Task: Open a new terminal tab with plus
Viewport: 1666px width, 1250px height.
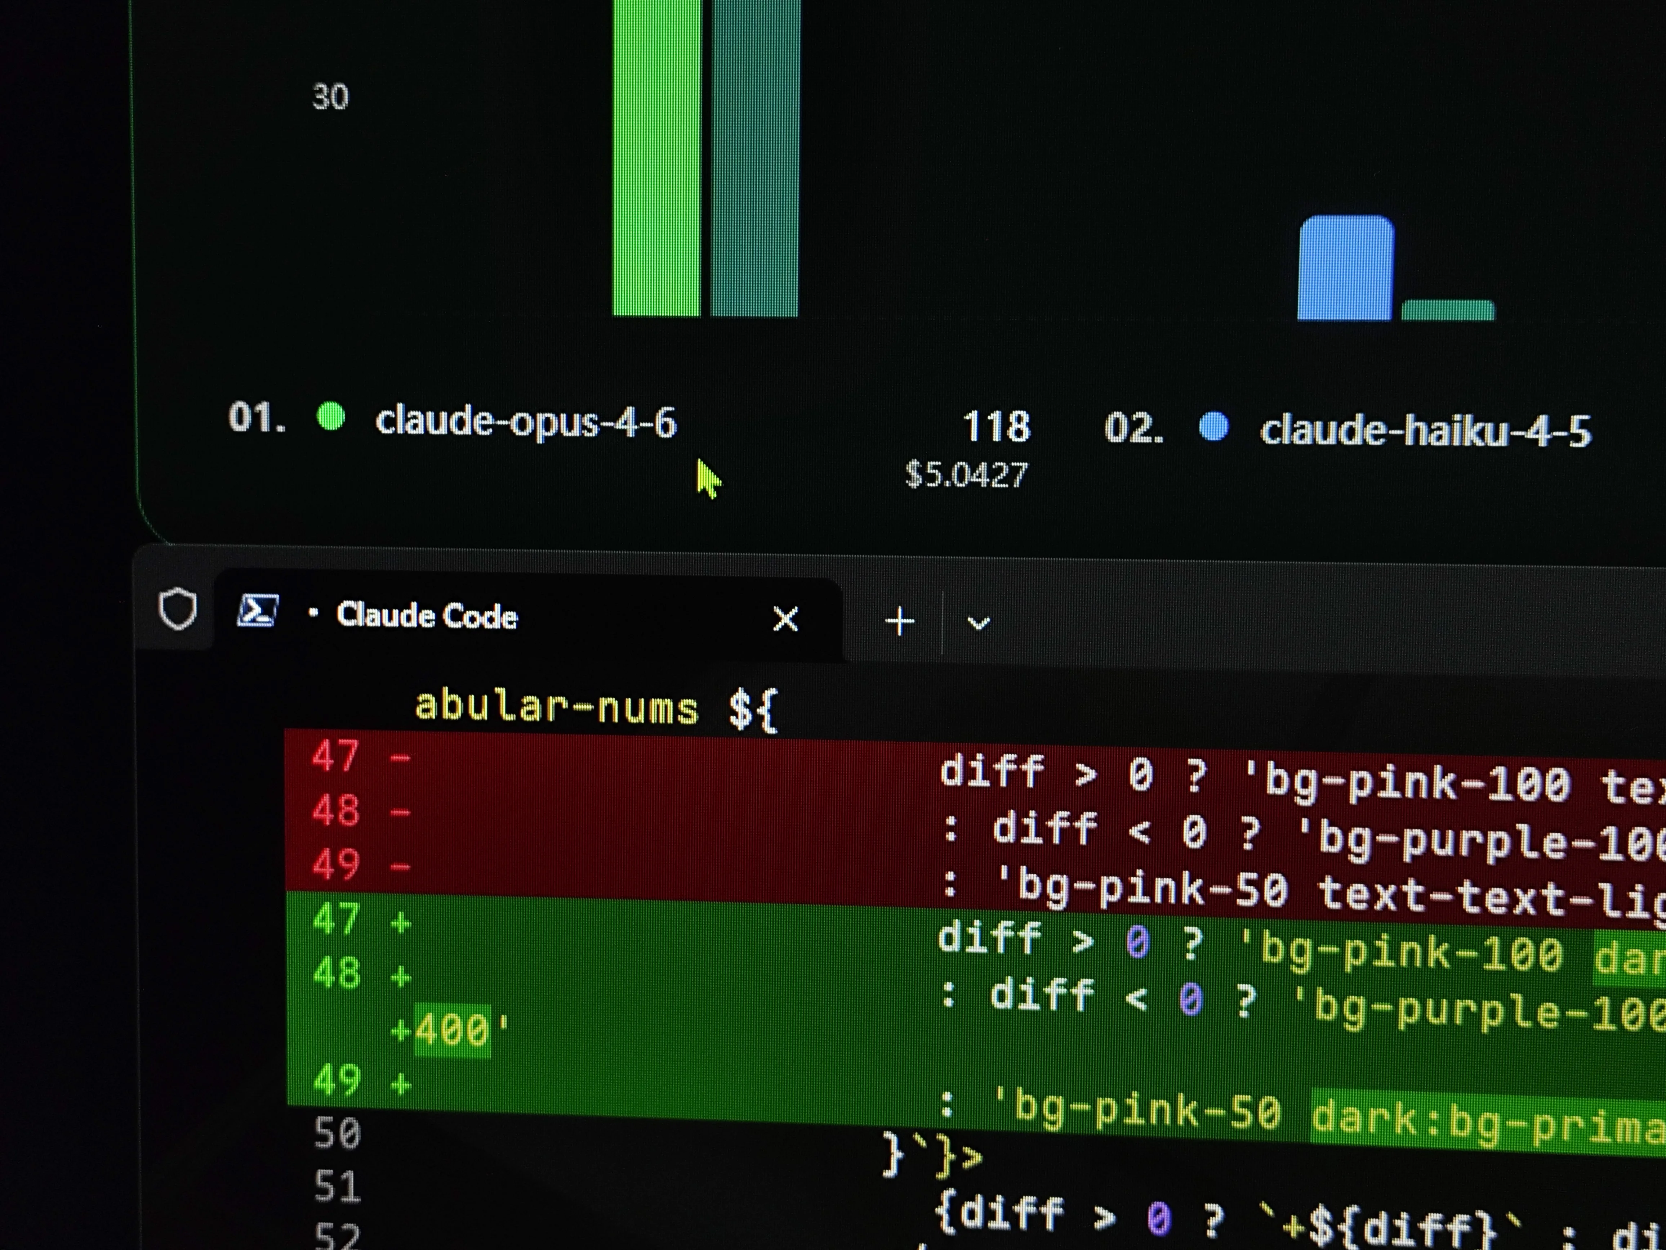Action: [x=899, y=622]
